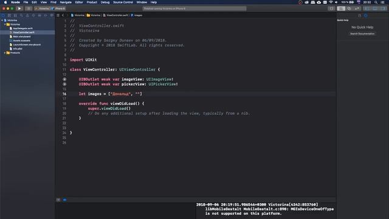Open macOS Spotlight search icon
Screen dimensions: 389x219
pos(376,2)
